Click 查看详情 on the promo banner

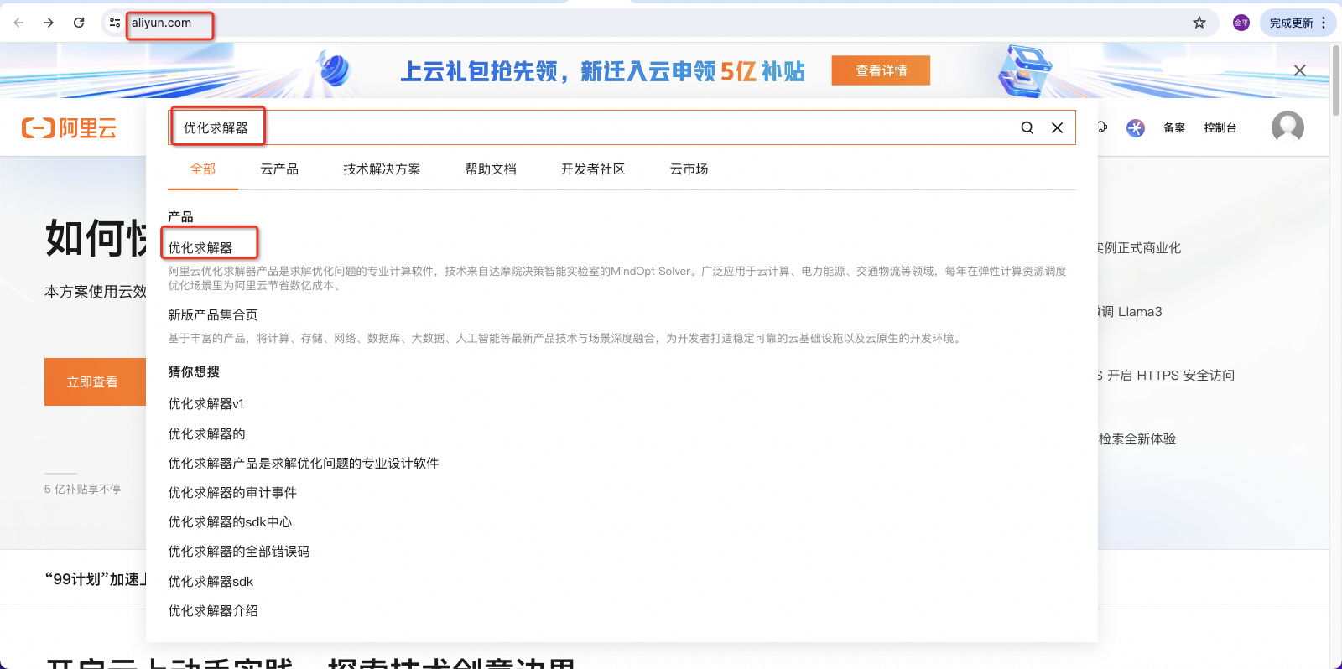(x=881, y=70)
